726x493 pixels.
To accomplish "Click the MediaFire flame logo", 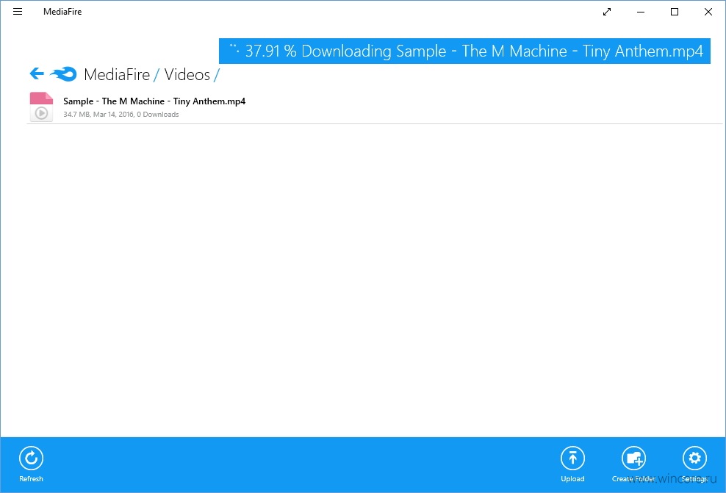I will (63, 73).
